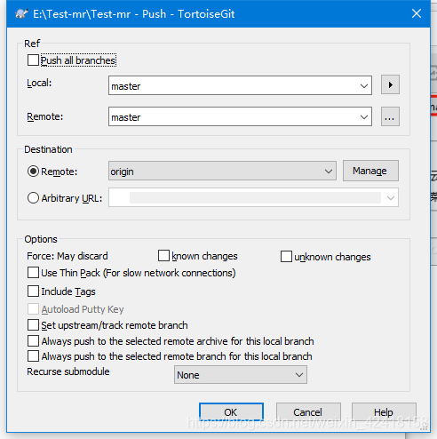Check the Include Tags option
Screen dimensions: 437x439
click(33, 291)
